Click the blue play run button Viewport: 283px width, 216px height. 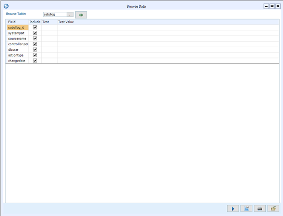pyautogui.click(x=233, y=208)
